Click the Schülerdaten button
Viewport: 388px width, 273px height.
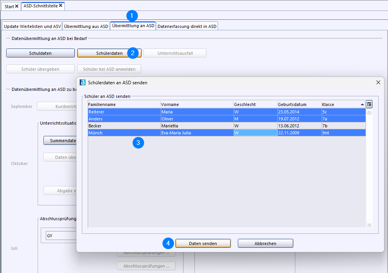109,53
